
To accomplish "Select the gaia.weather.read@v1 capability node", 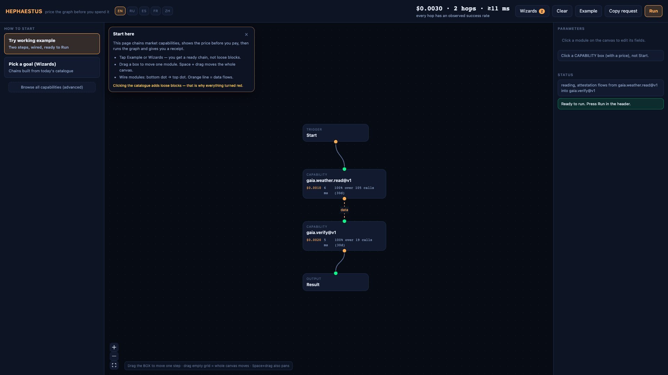I will click(x=344, y=184).
